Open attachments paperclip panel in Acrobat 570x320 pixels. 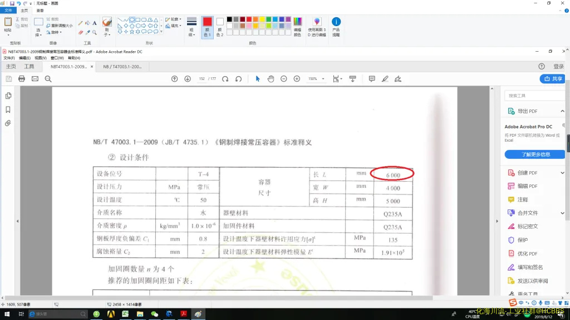point(8,123)
